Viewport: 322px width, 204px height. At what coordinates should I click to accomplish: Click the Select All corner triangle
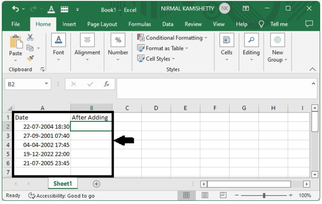(x=10, y=108)
